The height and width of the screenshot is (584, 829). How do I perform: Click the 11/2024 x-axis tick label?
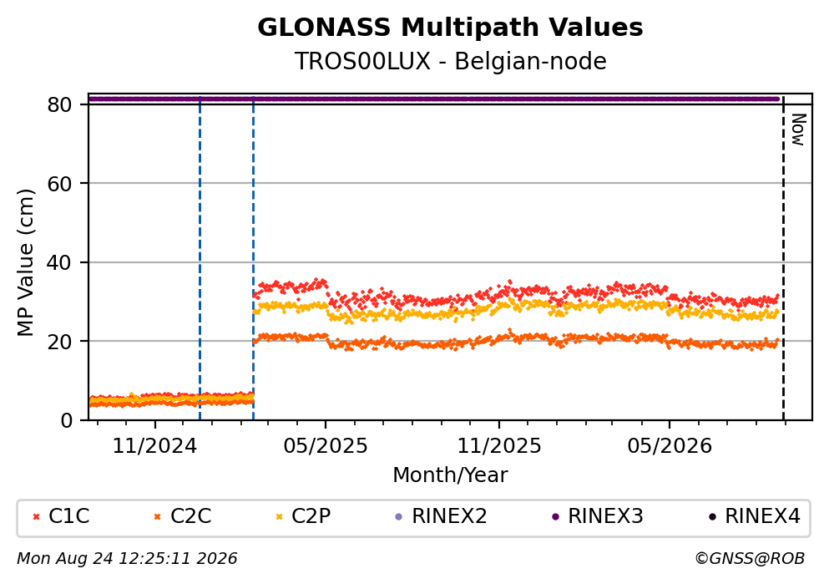(x=154, y=446)
